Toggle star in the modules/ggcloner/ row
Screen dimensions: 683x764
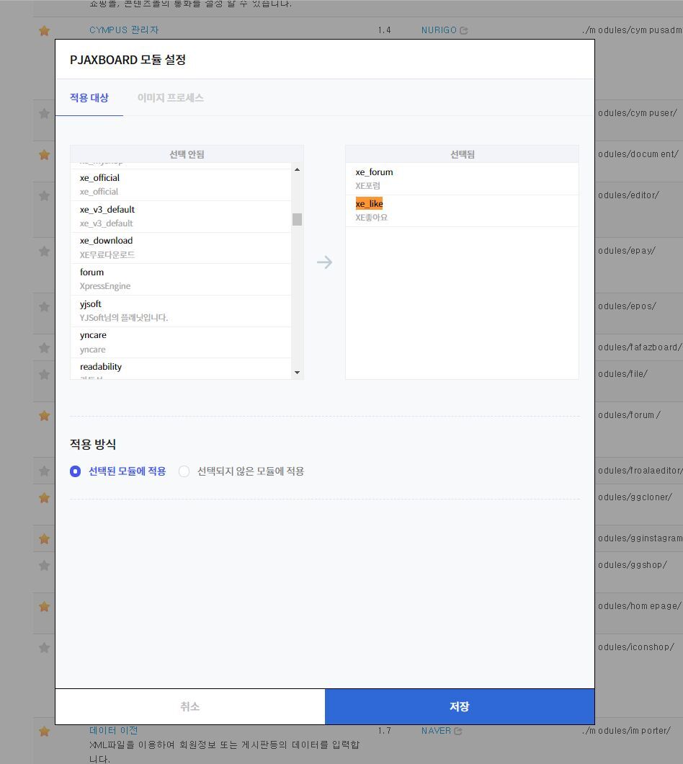point(45,498)
